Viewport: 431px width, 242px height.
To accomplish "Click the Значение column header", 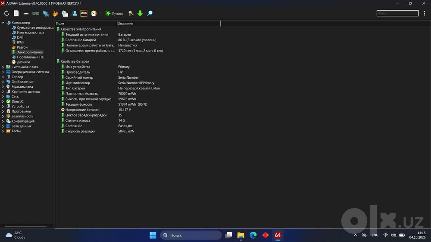I will pos(169,24).
